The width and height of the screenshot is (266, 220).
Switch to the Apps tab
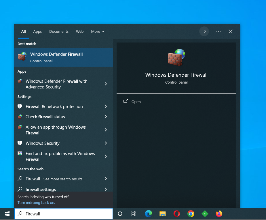pyautogui.click(x=37, y=32)
